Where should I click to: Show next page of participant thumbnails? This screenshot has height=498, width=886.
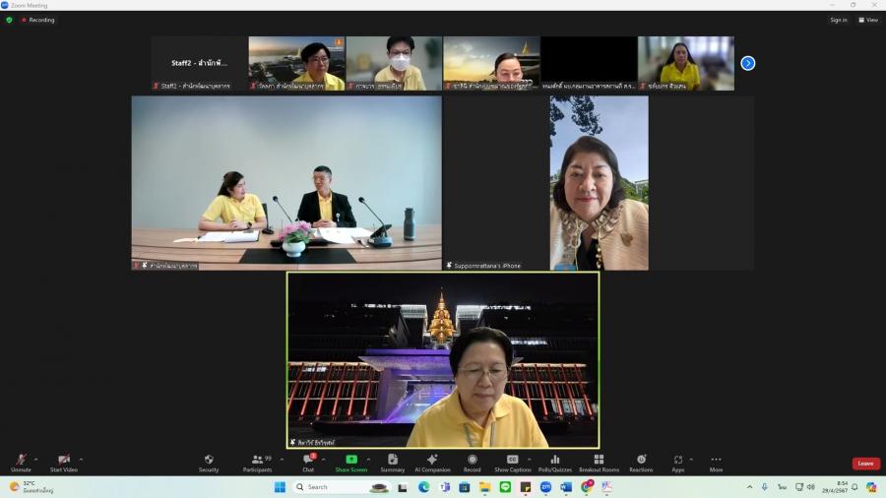click(x=748, y=63)
